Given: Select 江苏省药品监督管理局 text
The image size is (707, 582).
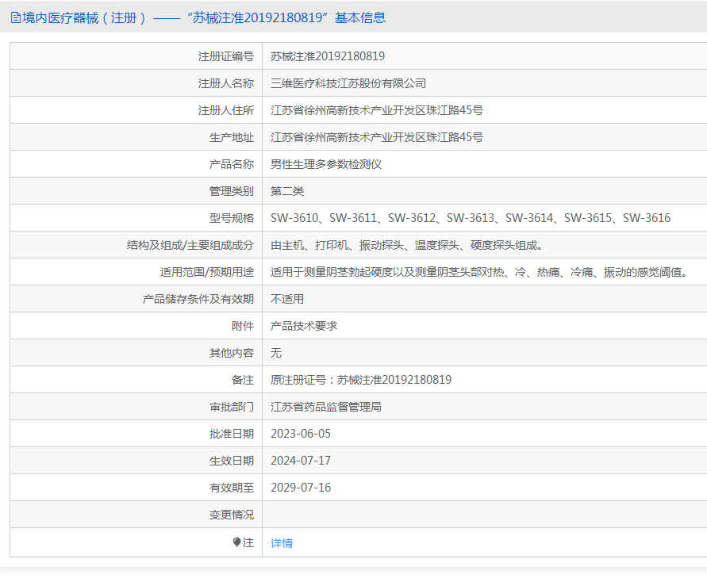Looking at the screenshot, I should 326,407.
